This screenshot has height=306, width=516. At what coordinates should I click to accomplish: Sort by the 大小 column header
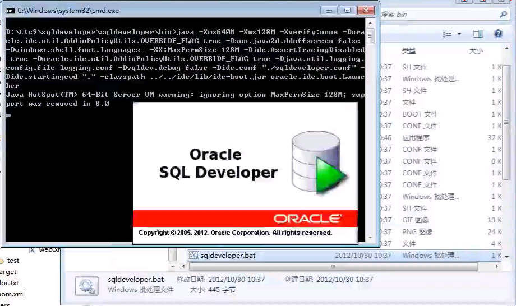coord(476,50)
